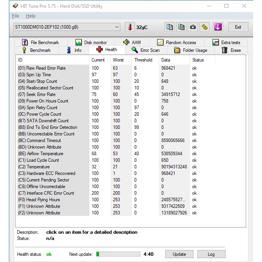
Task: Select the Reallocated Sector Count row
Action: click(x=50, y=88)
